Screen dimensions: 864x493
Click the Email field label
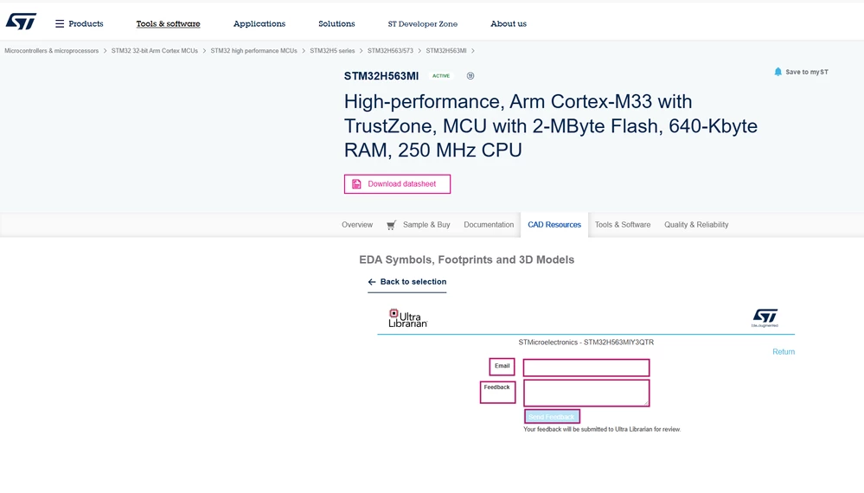click(502, 366)
